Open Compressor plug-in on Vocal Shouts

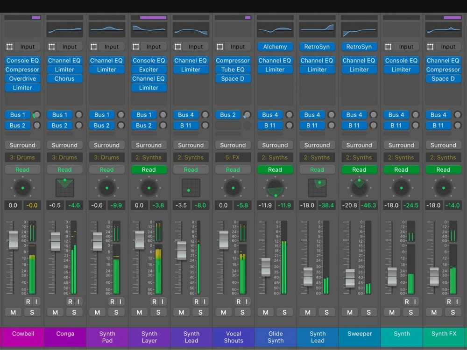point(233,60)
